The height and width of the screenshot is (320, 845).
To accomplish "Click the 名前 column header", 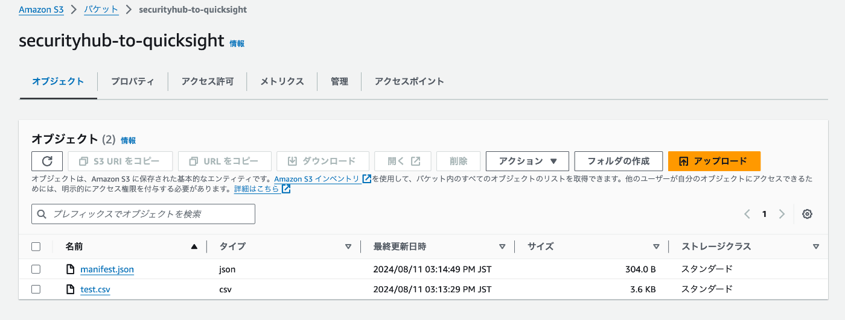I will pos(74,246).
